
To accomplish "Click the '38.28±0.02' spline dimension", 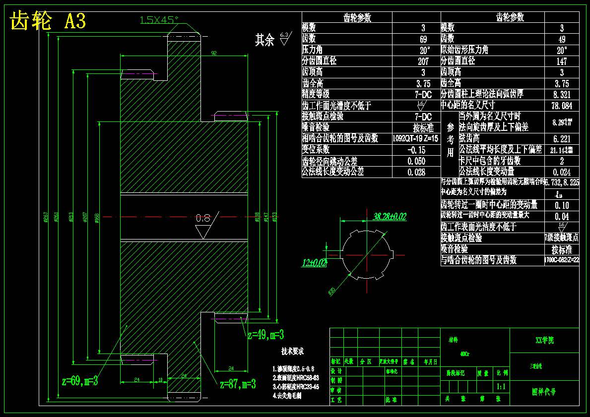I will coord(390,216).
